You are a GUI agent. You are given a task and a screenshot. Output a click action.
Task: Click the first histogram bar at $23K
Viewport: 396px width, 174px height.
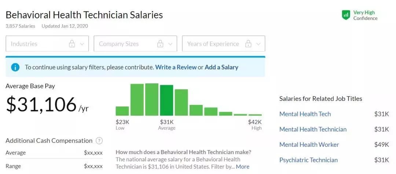point(122,111)
